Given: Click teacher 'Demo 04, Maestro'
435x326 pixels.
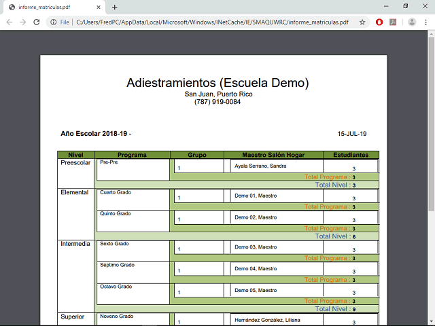Looking at the screenshot, I should click(256, 269).
